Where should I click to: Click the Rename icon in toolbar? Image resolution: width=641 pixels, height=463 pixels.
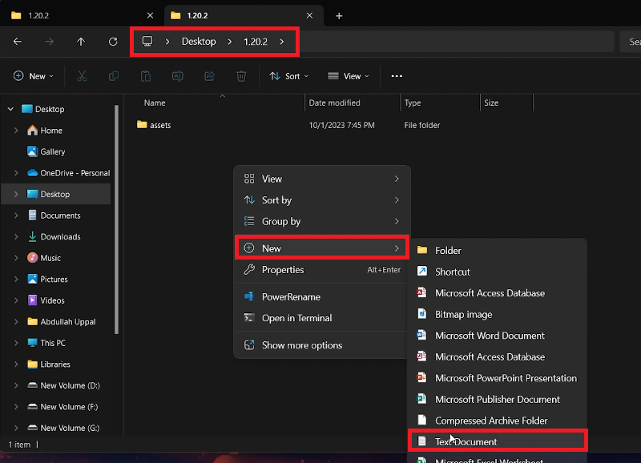point(178,76)
